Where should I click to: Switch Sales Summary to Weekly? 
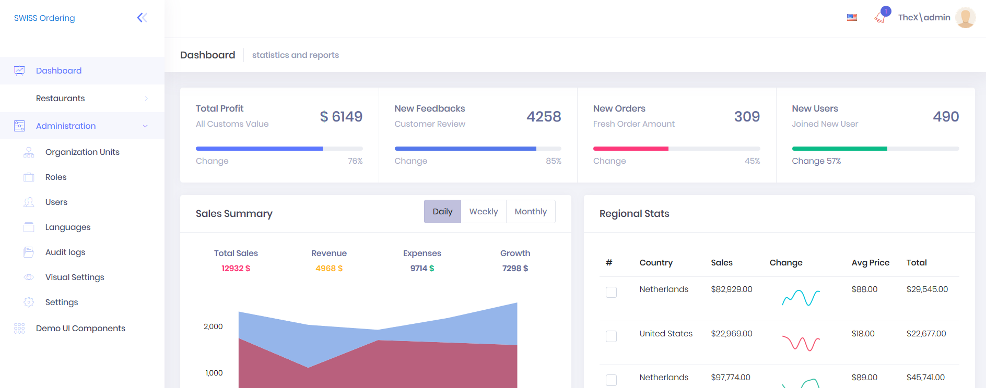[x=484, y=212]
